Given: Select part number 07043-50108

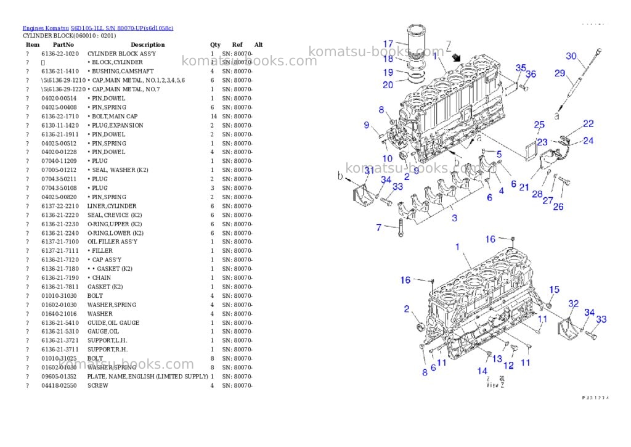Looking at the screenshot, I should [59, 188].
